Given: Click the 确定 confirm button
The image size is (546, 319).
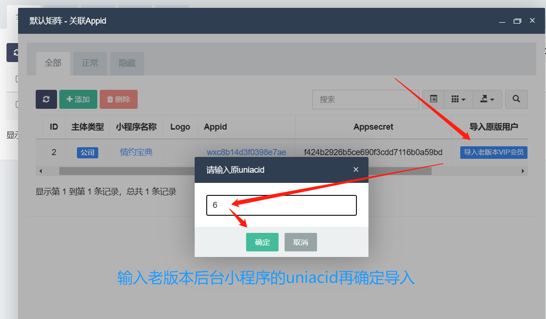Looking at the screenshot, I should [x=262, y=242].
